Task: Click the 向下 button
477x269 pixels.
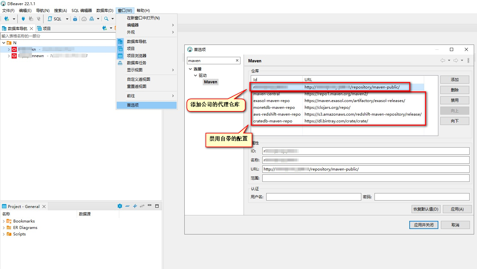Action: pyautogui.click(x=455, y=121)
